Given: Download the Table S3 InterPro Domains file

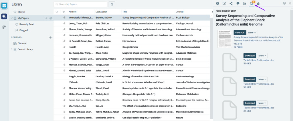Looking at the screenshot, I should (x=250, y=79).
